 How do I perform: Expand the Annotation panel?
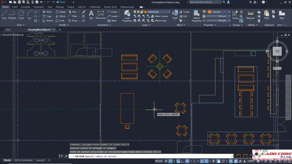click(104, 25)
